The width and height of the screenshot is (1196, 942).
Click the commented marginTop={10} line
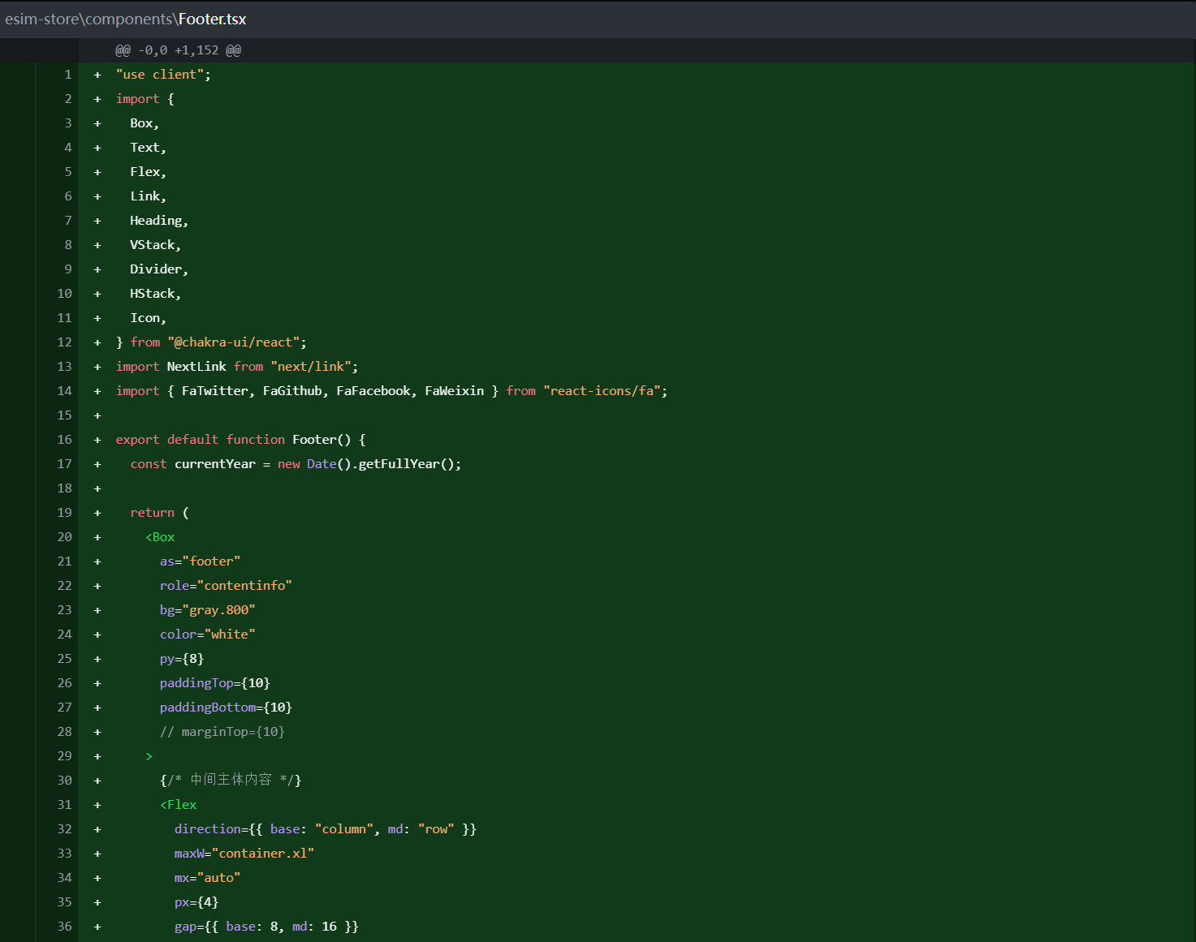[x=222, y=732]
